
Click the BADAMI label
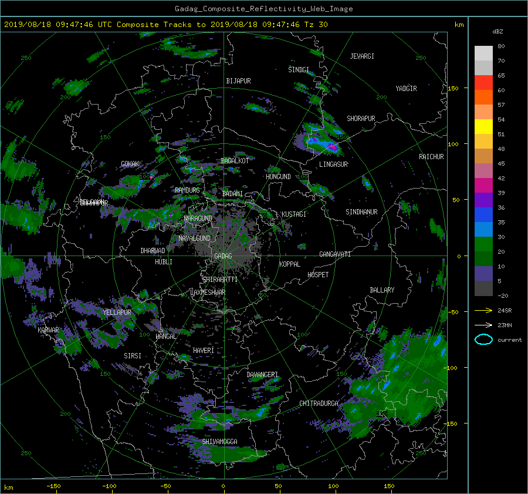[232, 194]
